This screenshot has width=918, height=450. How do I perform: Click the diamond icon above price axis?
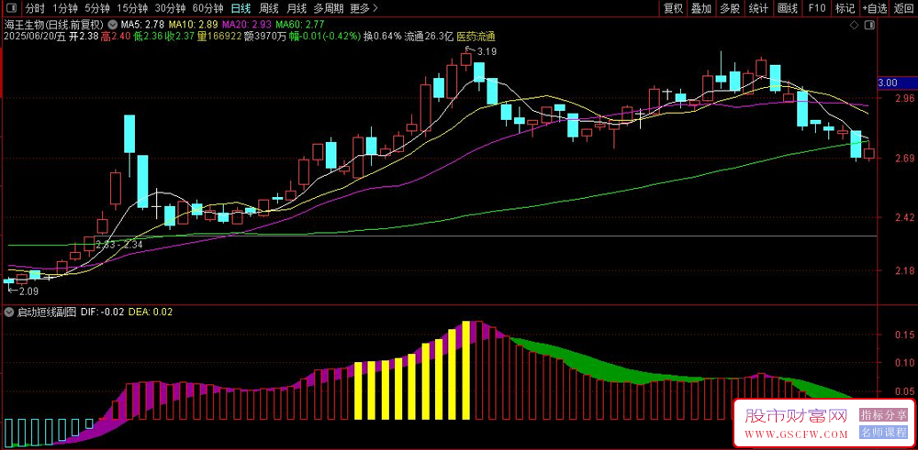tap(855, 25)
